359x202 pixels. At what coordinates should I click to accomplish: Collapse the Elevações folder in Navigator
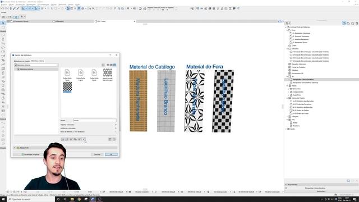[287, 49]
